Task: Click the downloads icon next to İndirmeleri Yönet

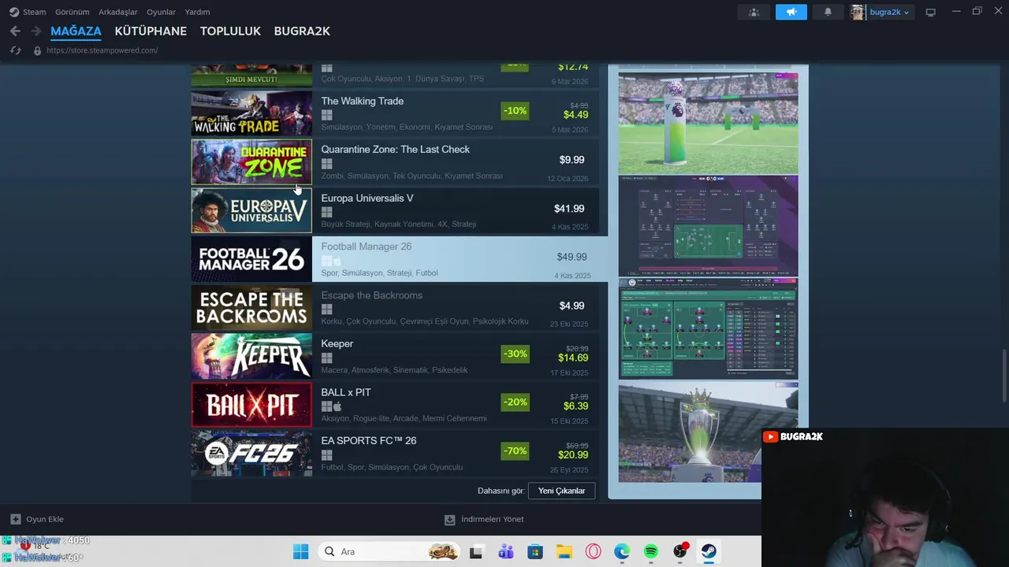Action: [450, 519]
